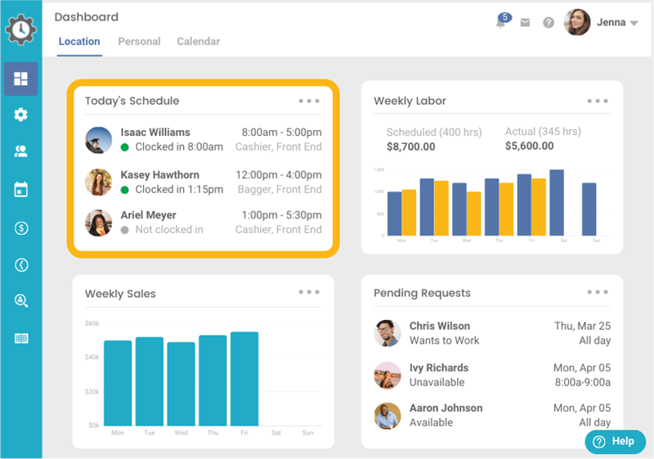Open the person search icon in sidebar
654x459 pixels.
pyautogui.click(x=20, y=300)
